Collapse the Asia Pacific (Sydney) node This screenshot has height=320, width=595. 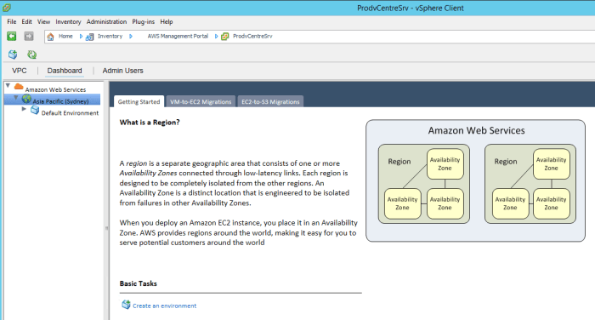(x=16, y=98)
